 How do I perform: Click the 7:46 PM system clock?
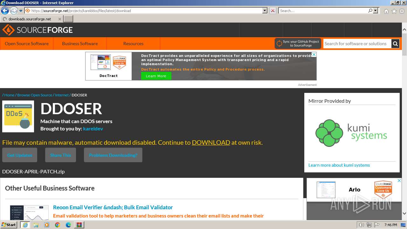[390, 225]
